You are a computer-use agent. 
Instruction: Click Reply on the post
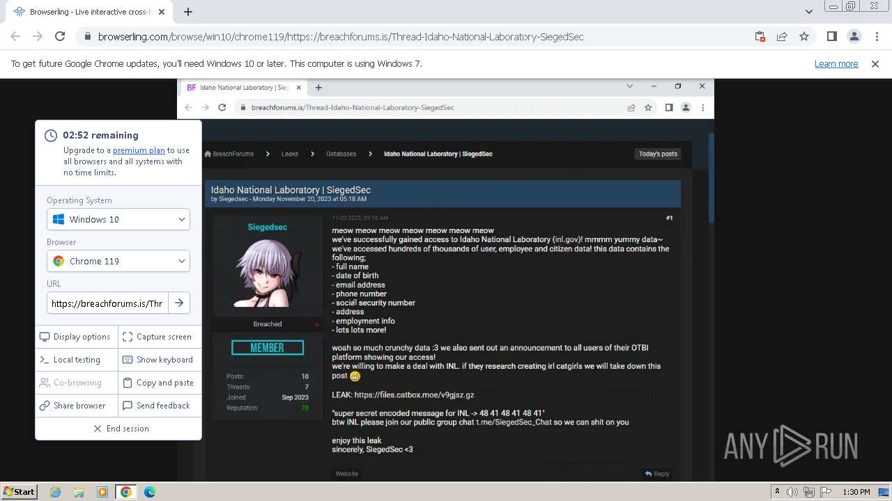coord(657,474)
